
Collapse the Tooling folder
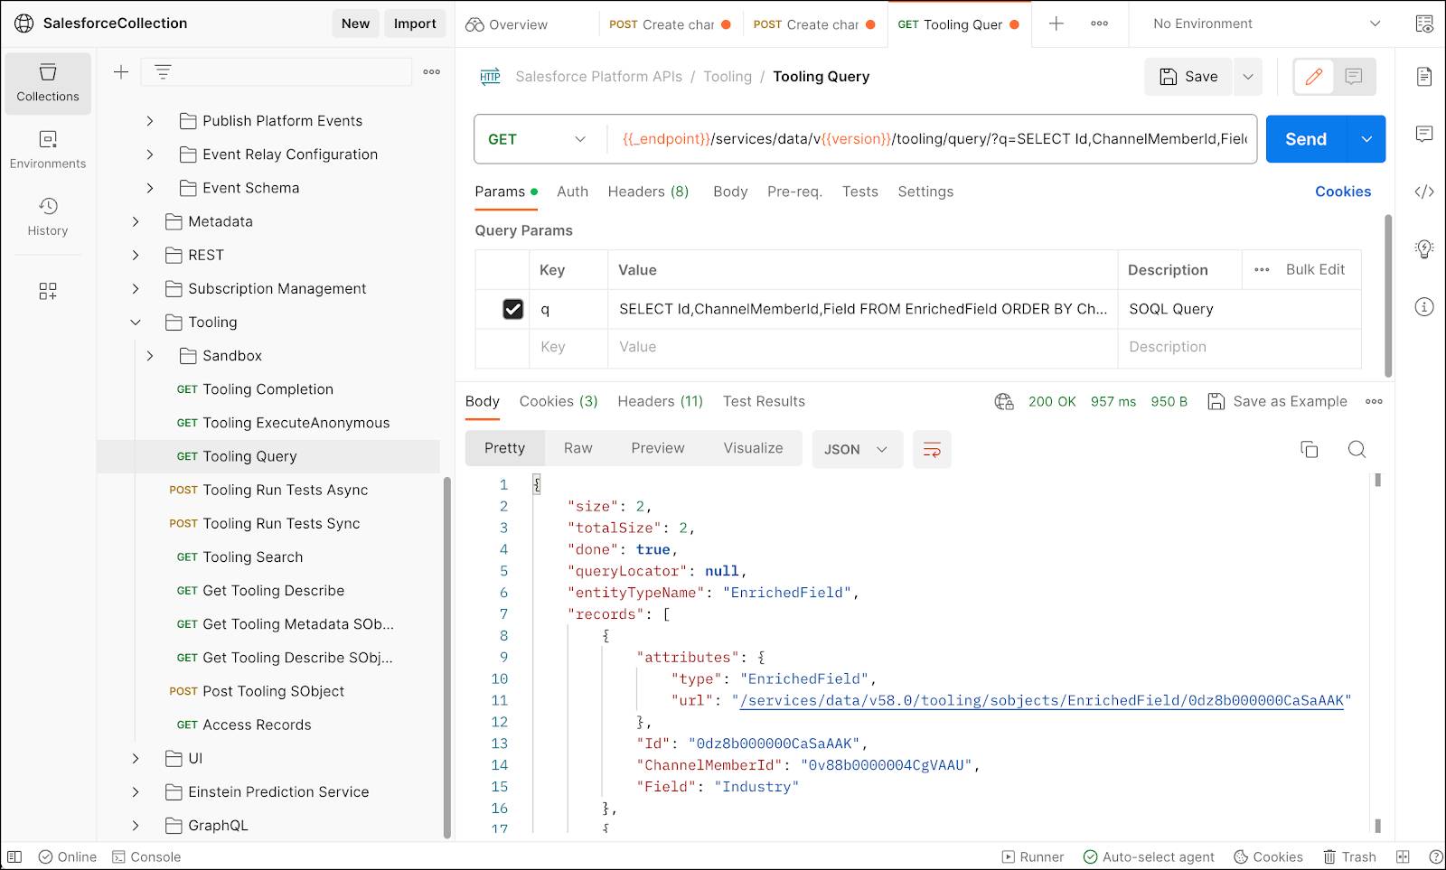pos(136,323)
